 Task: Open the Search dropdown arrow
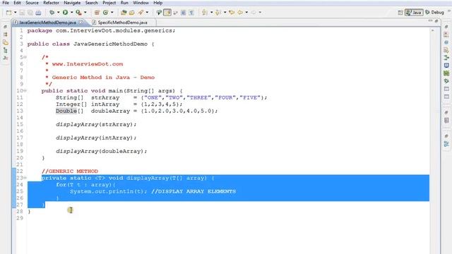[147, 13]
